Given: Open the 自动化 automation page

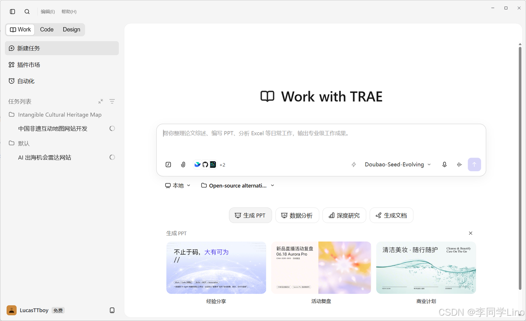Looking at the screenshot, I should (x=62, y=81).
